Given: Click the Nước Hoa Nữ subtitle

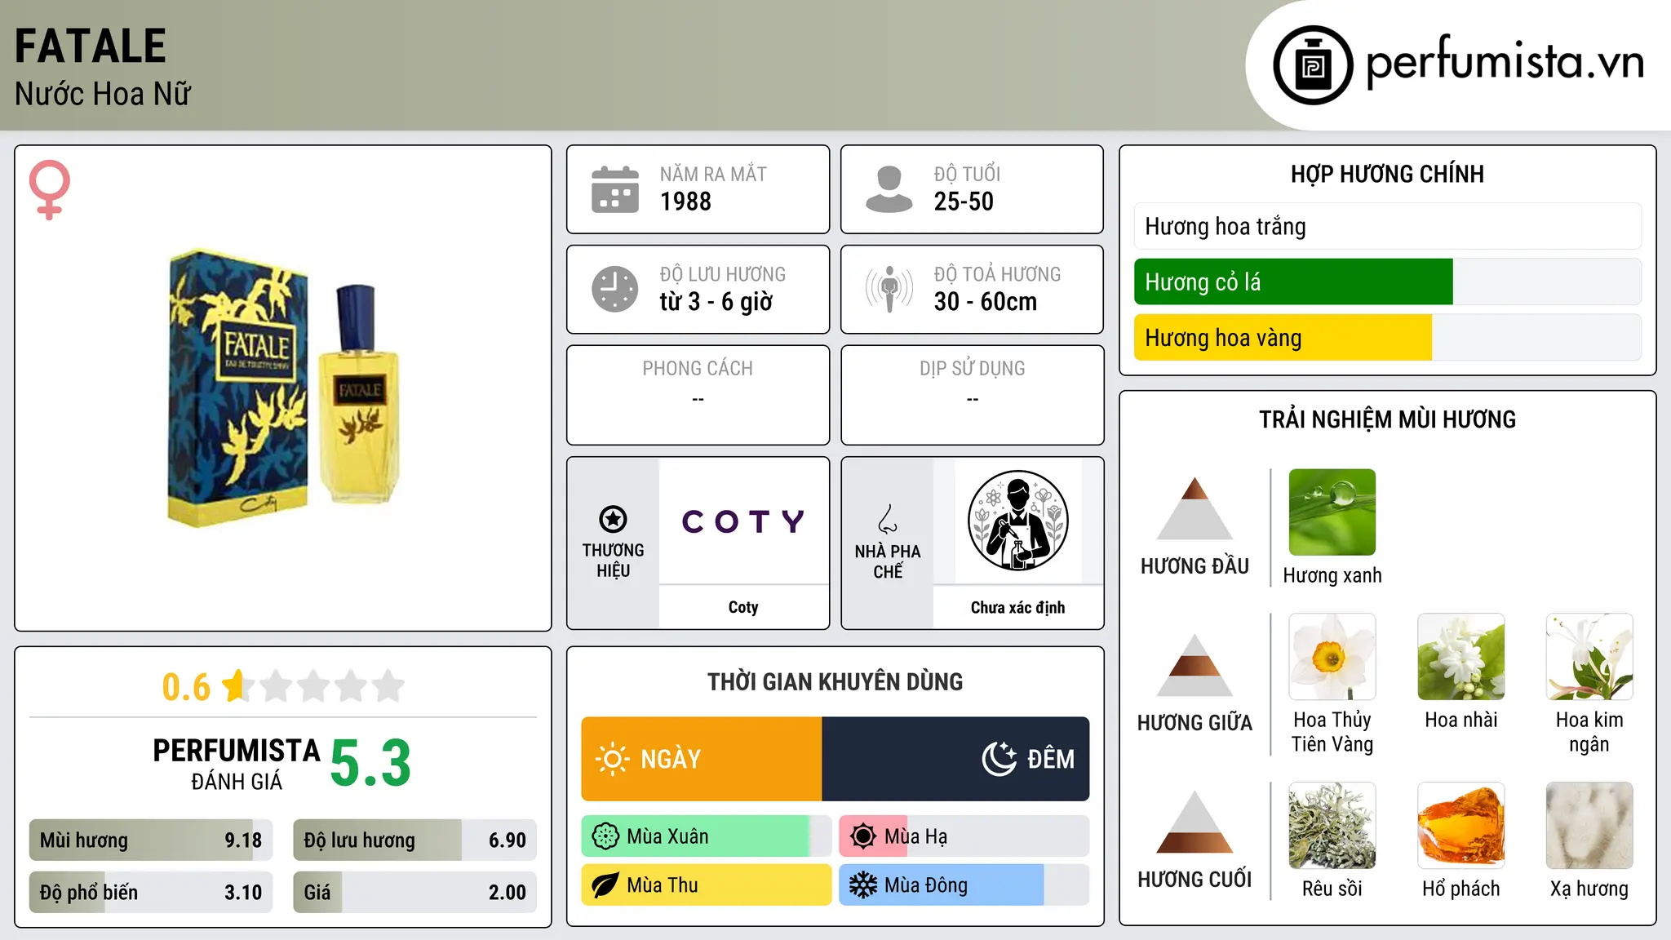Looking at the screenshot, I should point(103,94).
